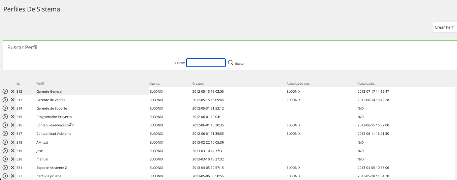The height and width of the screenshot is (180, 457).
Task: Open profile 313 Gerente de Ventas arrow icon
Action: 5,100
